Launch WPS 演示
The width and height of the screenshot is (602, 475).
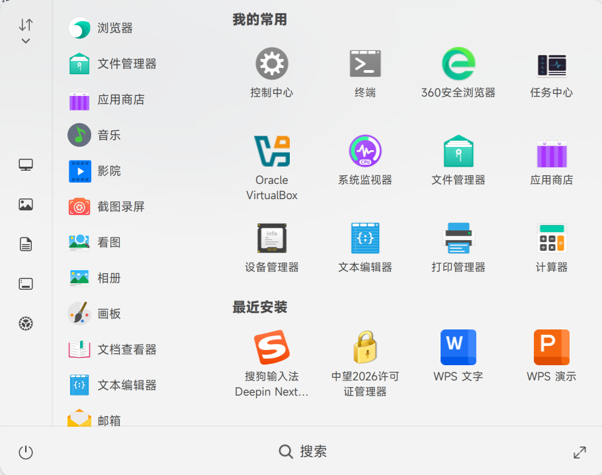click(552, 355)
